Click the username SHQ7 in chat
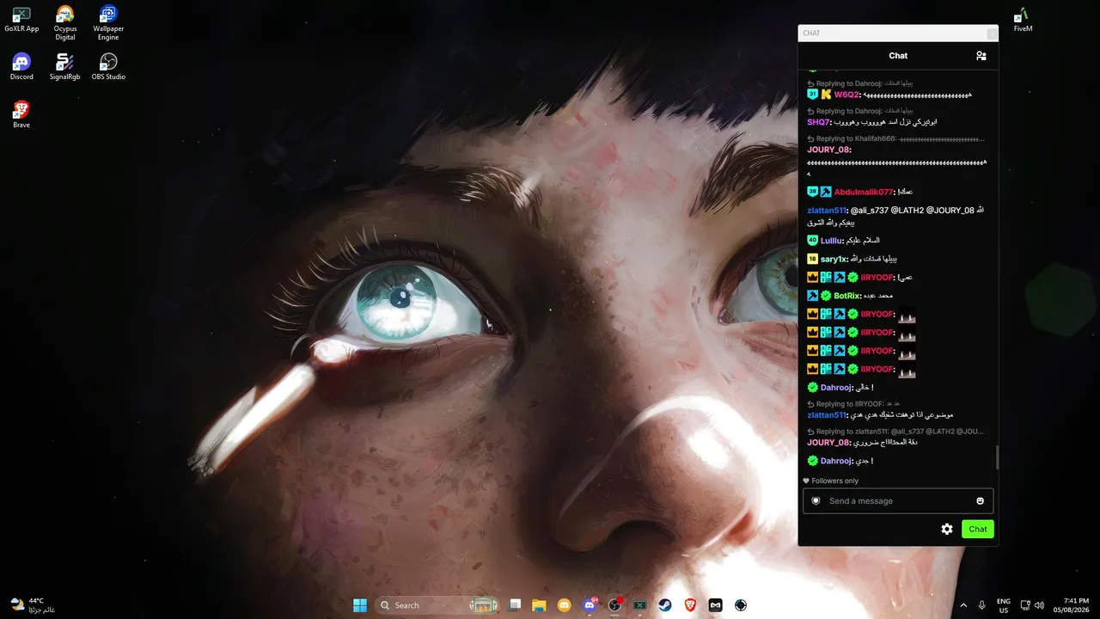This screenshot has width=1100, height=619. click(818, 122)
